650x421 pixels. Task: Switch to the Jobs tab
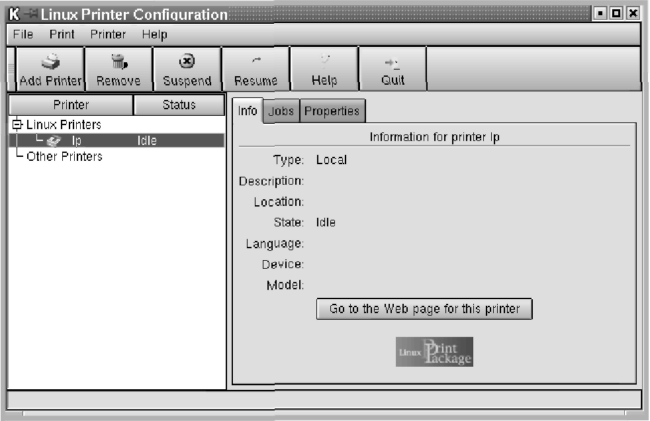[x=281, y=111]
